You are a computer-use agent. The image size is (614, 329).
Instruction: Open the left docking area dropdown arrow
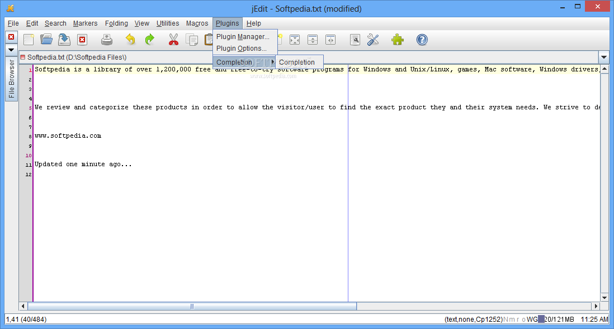[11, 50]
